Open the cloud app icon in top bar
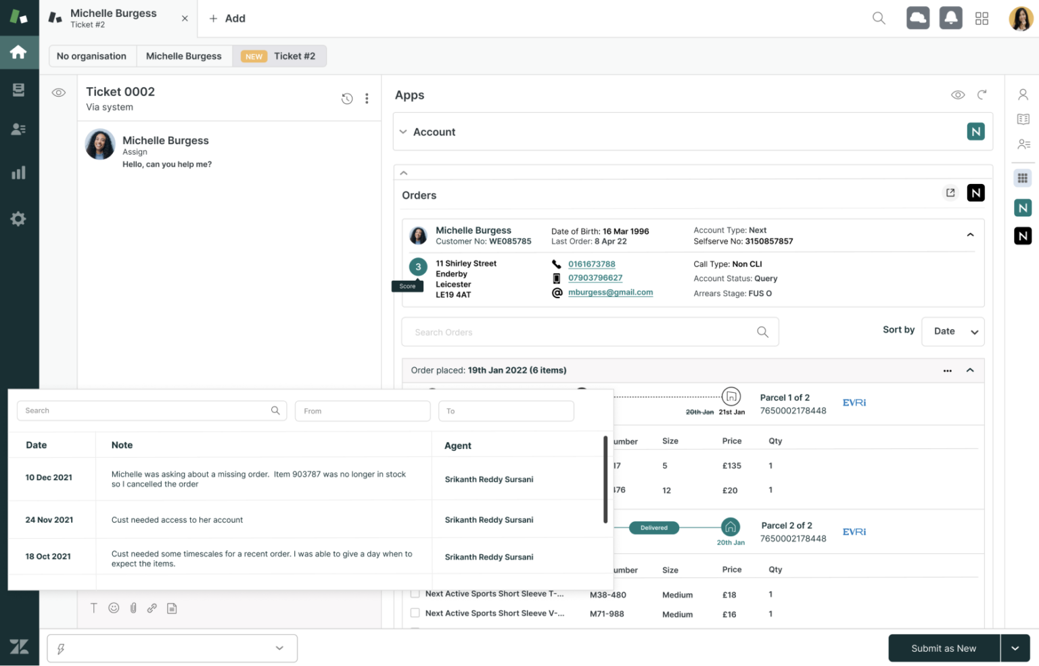1039x666 pixels. (918, 18)
